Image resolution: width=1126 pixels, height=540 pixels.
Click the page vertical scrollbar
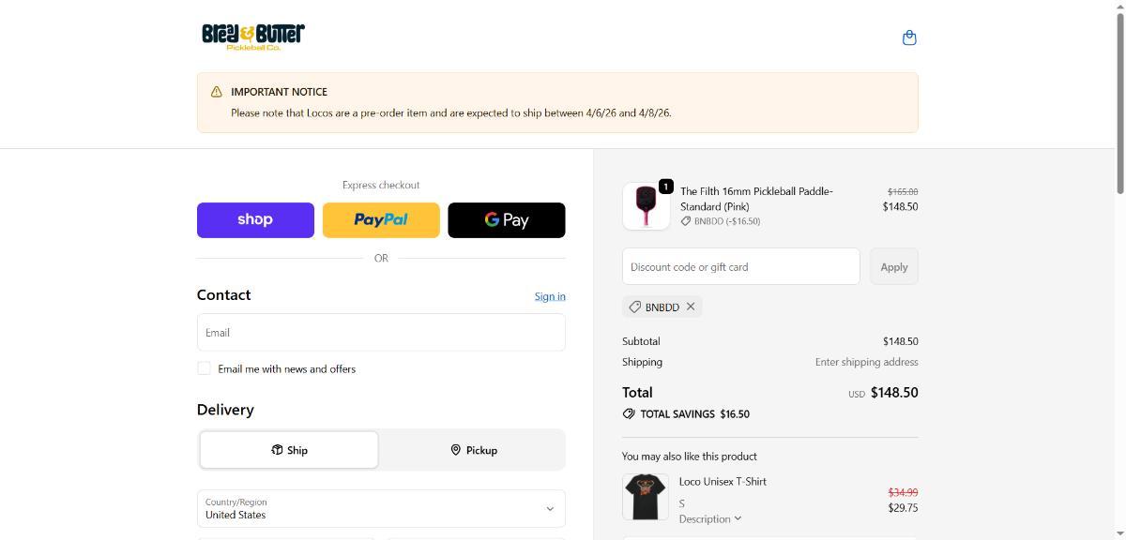(x=1118, y=103)
